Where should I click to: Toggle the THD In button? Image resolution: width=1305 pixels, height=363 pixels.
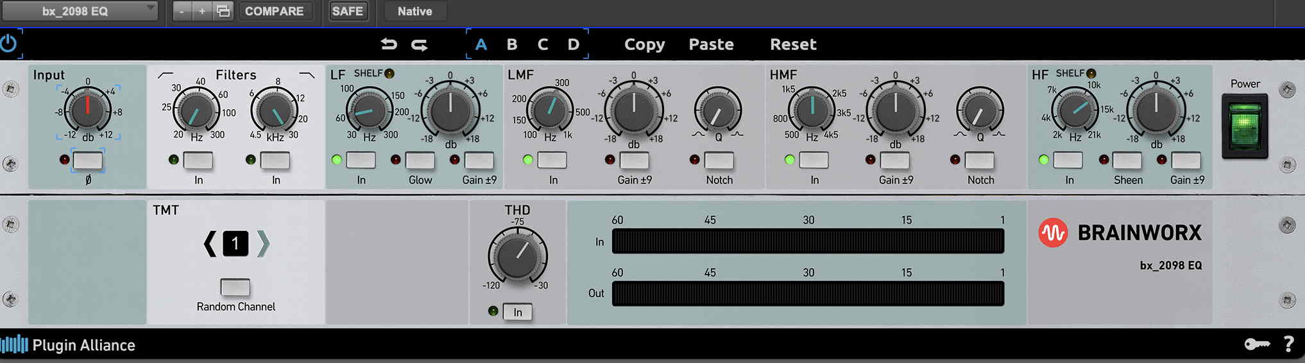(518, 312)
